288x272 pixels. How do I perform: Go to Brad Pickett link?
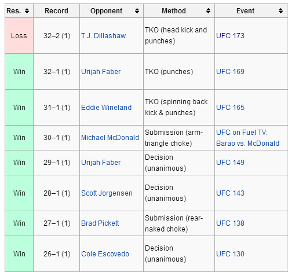coord(100,223)
